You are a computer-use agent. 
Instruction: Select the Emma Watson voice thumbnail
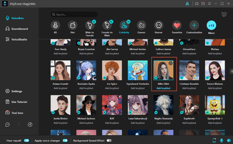(215, 70)
